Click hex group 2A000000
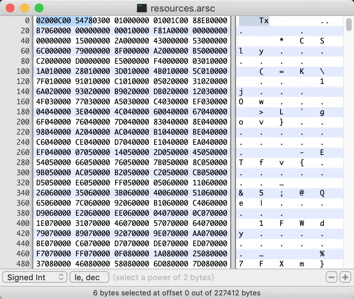Viewport: 354px width, 299px height. coord(132,41)
